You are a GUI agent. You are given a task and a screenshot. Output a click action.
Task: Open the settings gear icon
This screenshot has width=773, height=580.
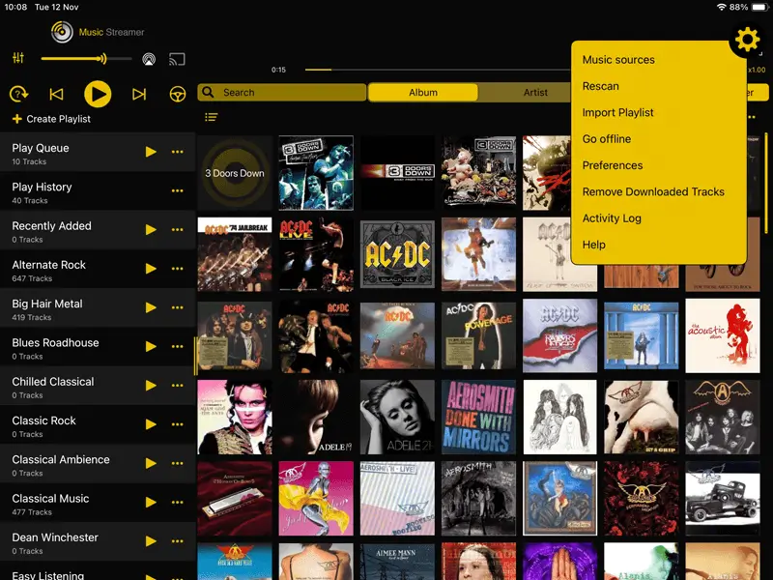(x=747, y=40)
